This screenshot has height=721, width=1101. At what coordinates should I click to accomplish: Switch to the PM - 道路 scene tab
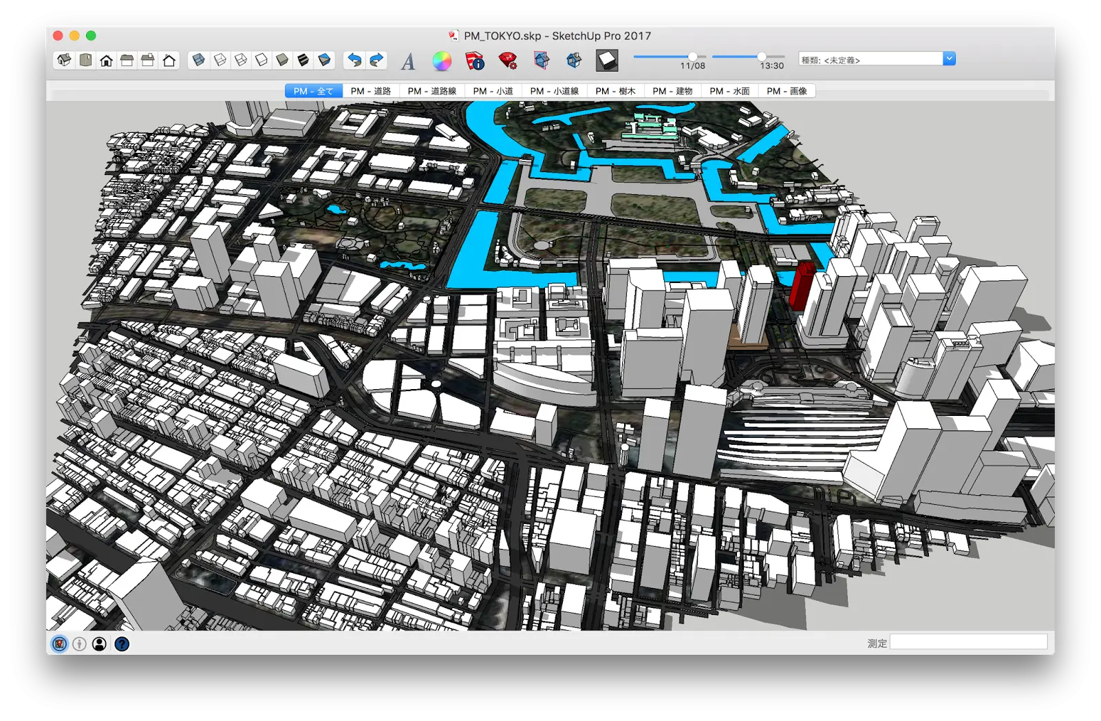pos(371,91)
